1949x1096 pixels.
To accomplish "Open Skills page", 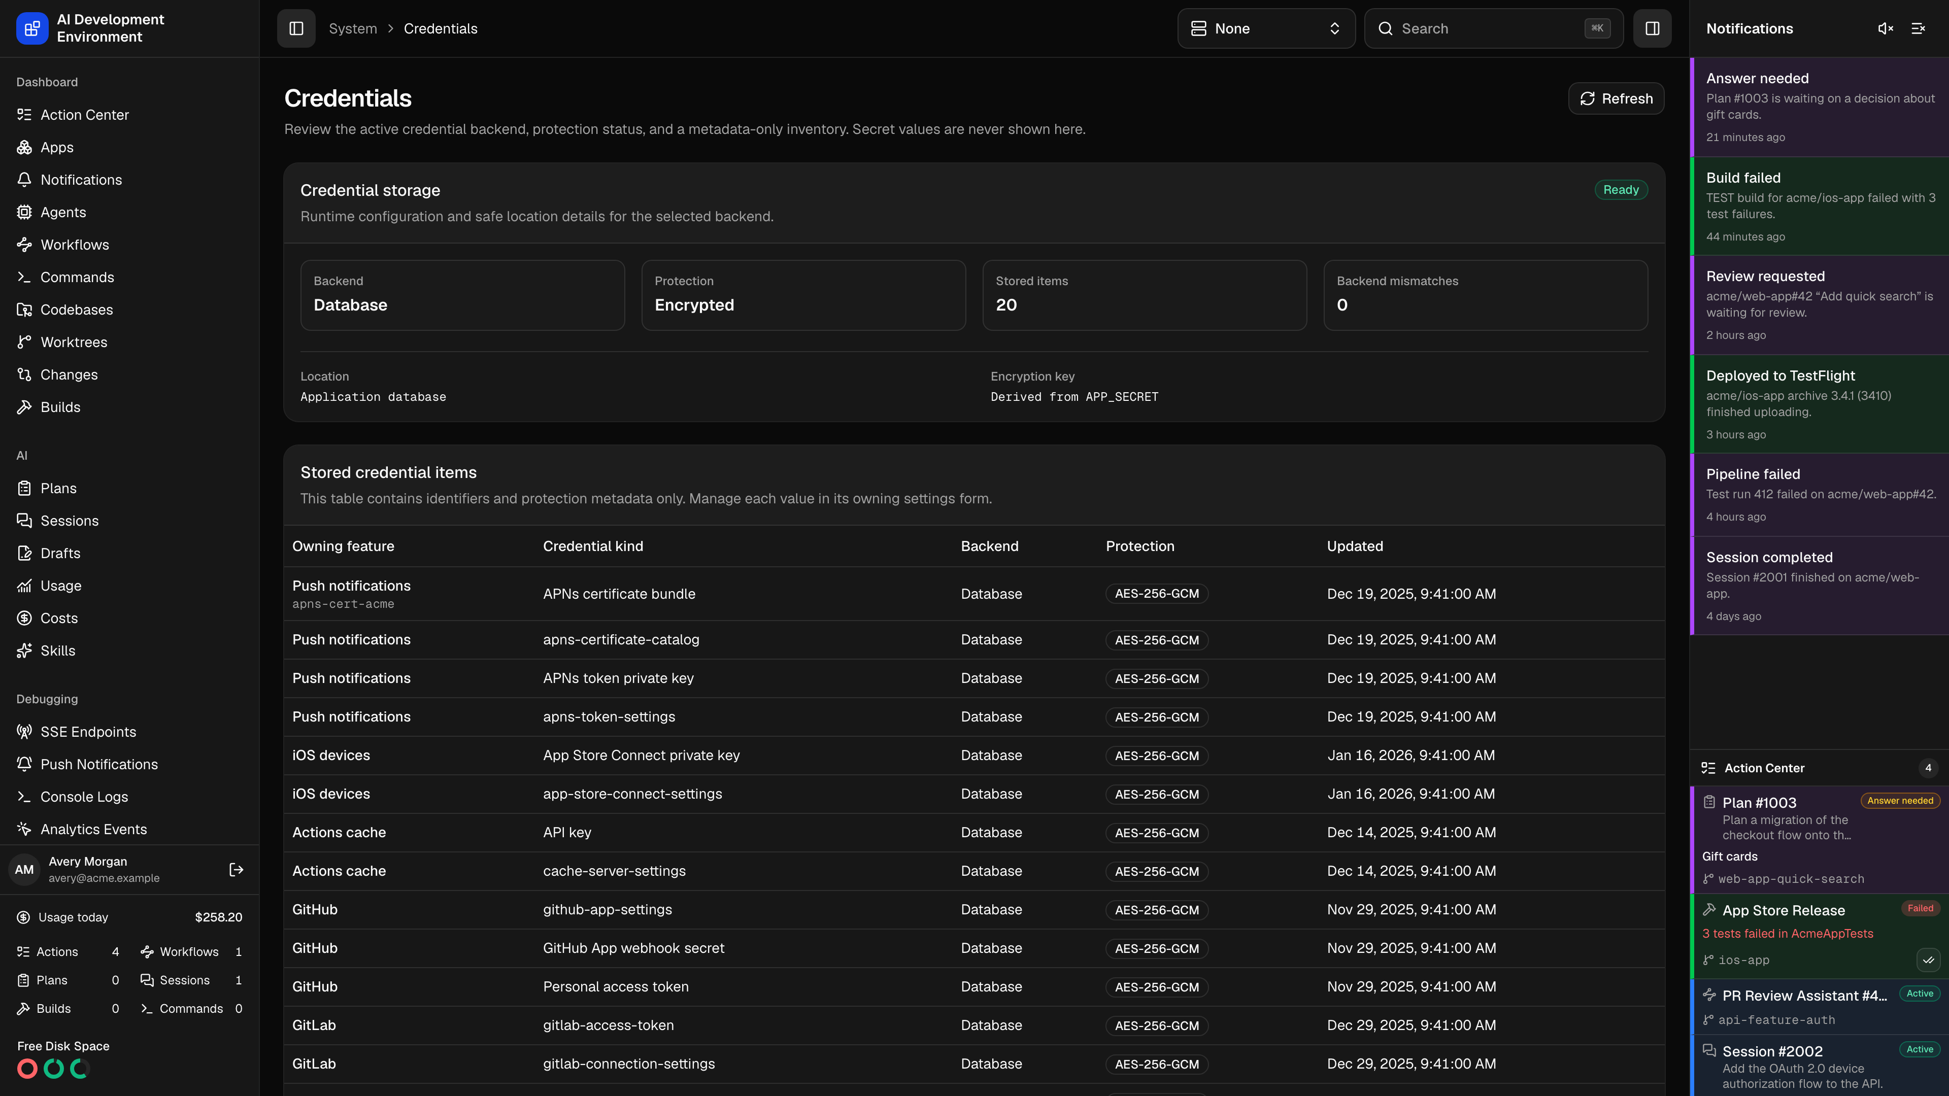I will tap(129, 651).
